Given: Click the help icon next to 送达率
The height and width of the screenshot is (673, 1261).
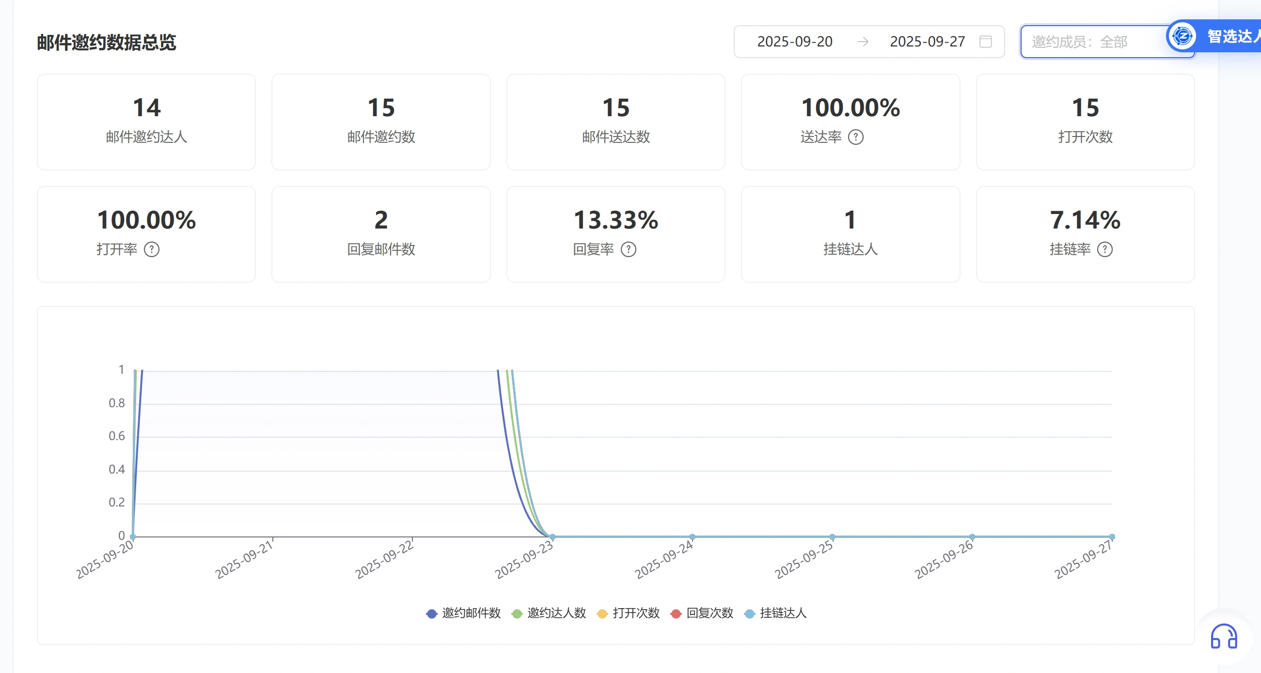Looking at the screenshot, I should click(x=856, y=137).
